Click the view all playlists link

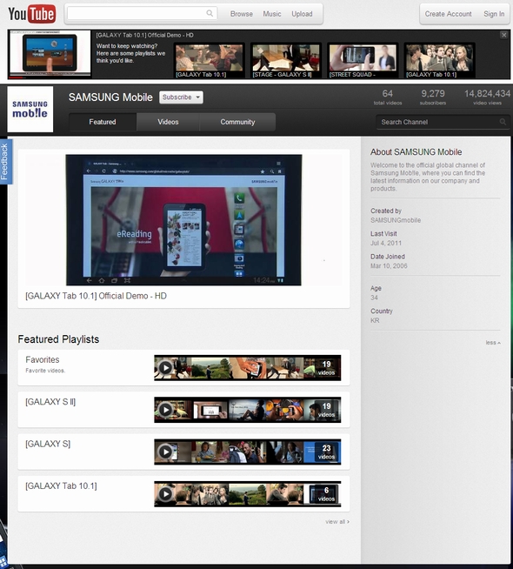pyautogui.click(x=337, y=521)
